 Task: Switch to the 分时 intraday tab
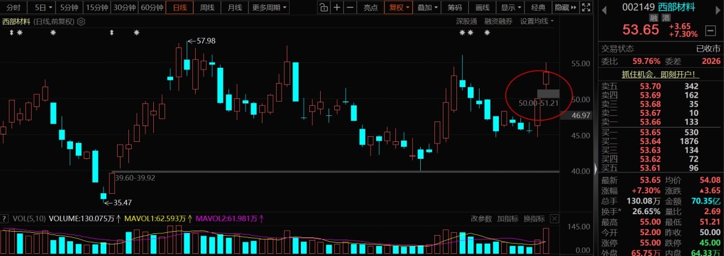pyautogui.click(x=14, y=7)
